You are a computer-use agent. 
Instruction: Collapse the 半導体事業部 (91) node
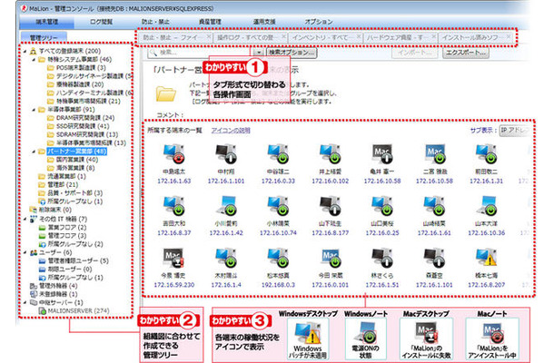[x=34, y=110]
